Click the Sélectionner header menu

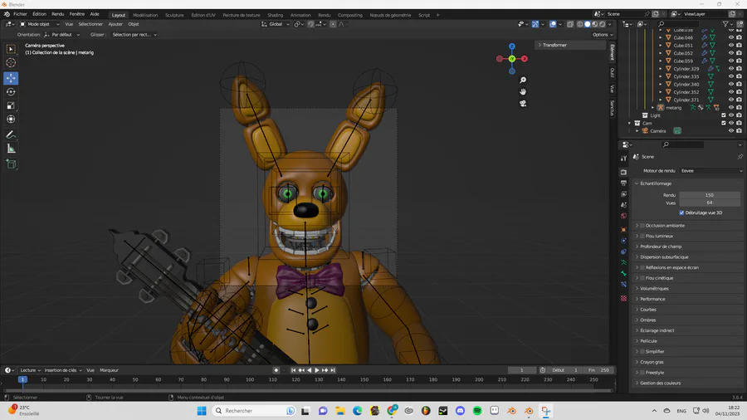click(x=90, y=24)
